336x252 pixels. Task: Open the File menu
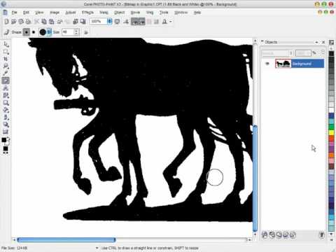pos(15,13)
